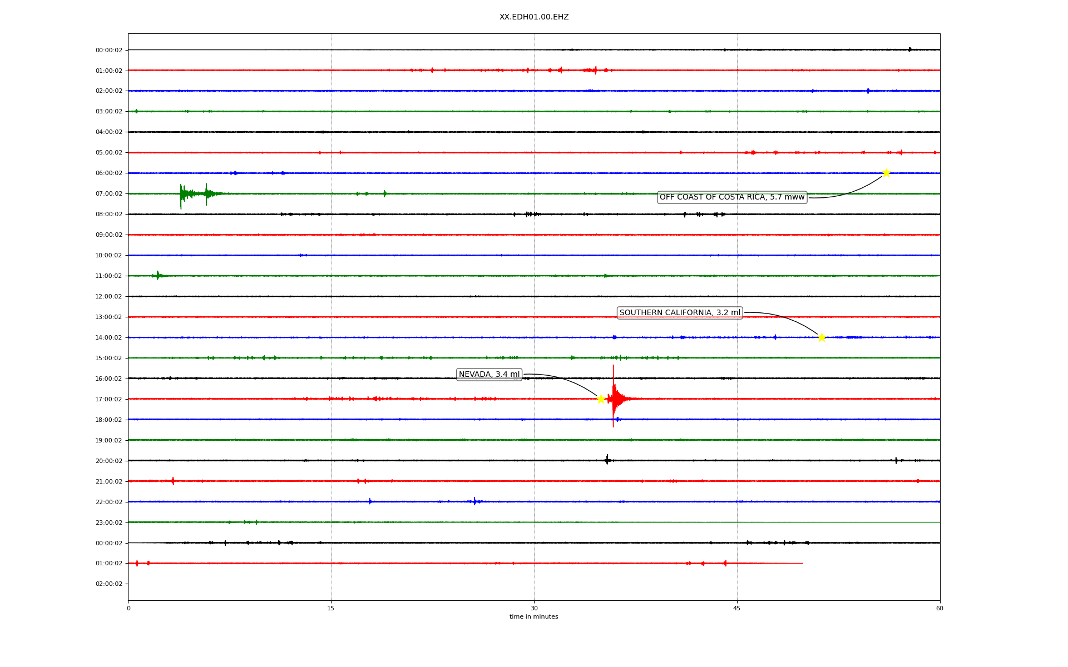Click the 30 minute x-axis tick label
Viewport: 1068px width, 667px height.
click(x=534, y=608)
